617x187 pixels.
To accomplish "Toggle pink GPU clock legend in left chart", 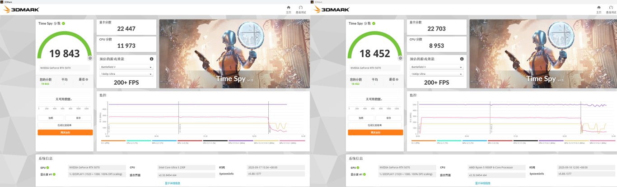I will tap(292, 141).
